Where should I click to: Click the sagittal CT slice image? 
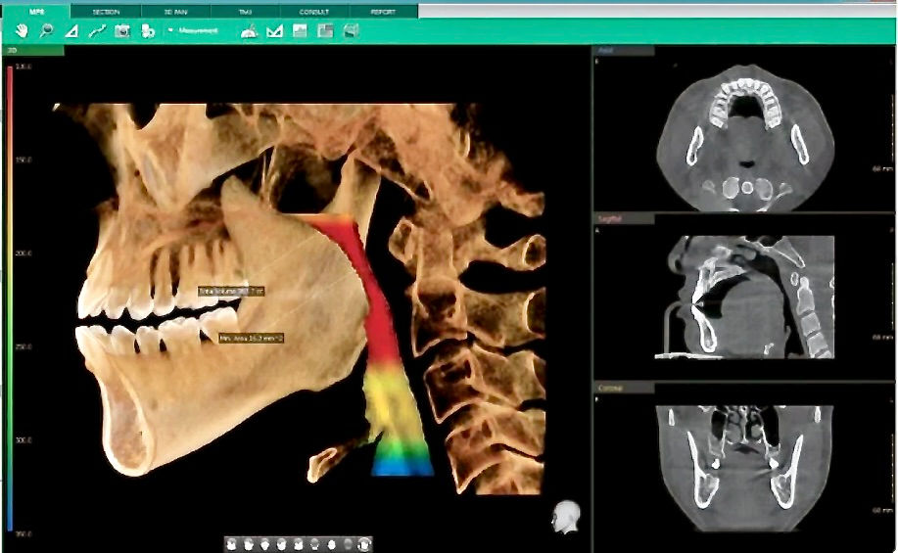[x=744, y=298]
